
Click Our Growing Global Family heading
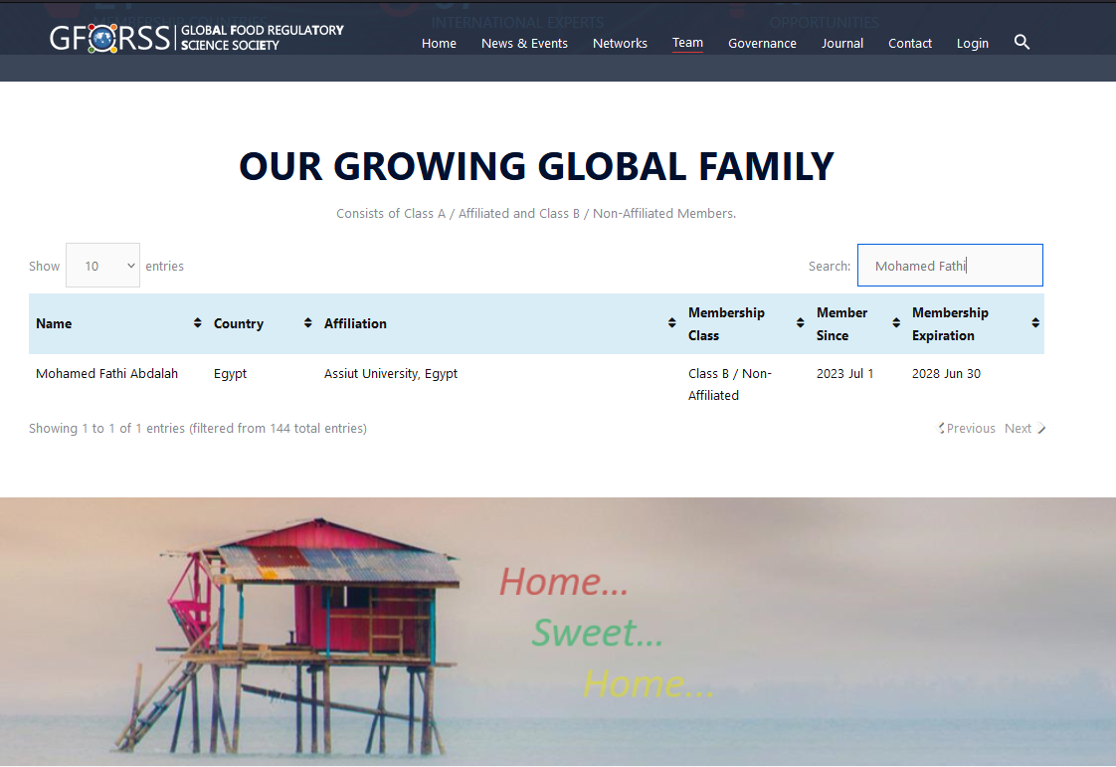[536, 166]
